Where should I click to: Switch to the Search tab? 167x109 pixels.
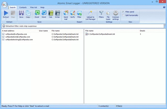(13, 7)
